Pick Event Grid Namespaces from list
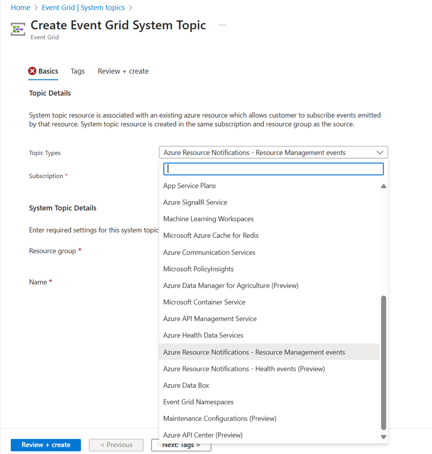 pos(198,402)
